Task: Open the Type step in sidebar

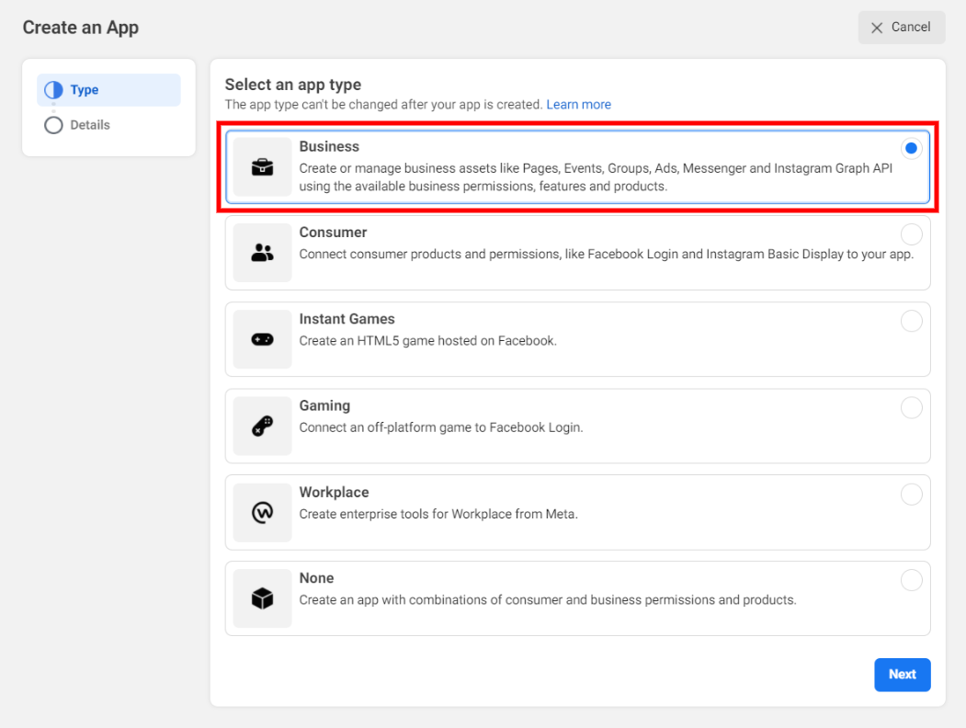Action: pyautogui.click(x=85, y=90)
